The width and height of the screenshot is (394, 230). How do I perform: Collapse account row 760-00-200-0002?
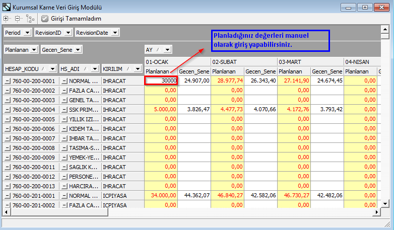pyautogui.click(x=8, y=91)
